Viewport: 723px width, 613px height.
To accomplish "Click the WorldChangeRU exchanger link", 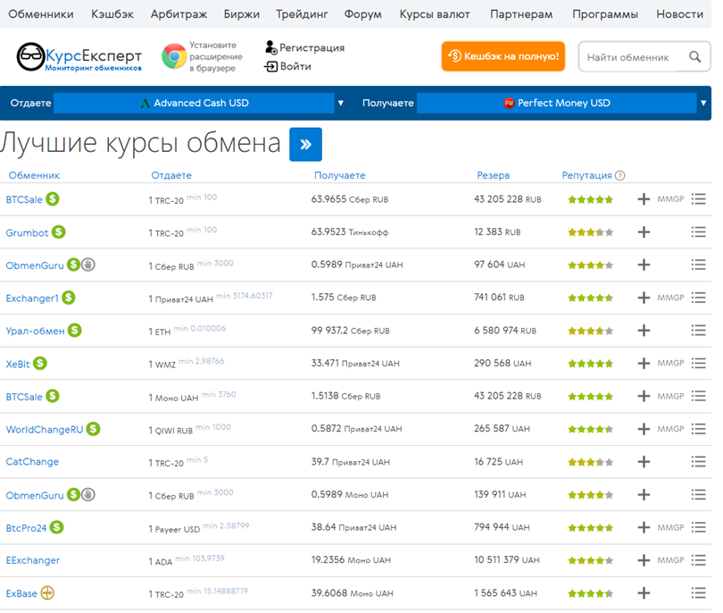I will 45,430.
